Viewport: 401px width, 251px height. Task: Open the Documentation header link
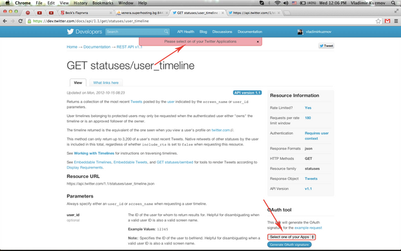[250, 31]
